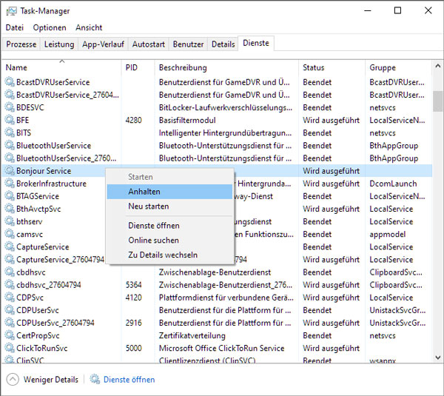Click the Task-Manager title bar icon
Image resolution: width=444 pixels, height=396 pixels.
[x=12, y=11]
